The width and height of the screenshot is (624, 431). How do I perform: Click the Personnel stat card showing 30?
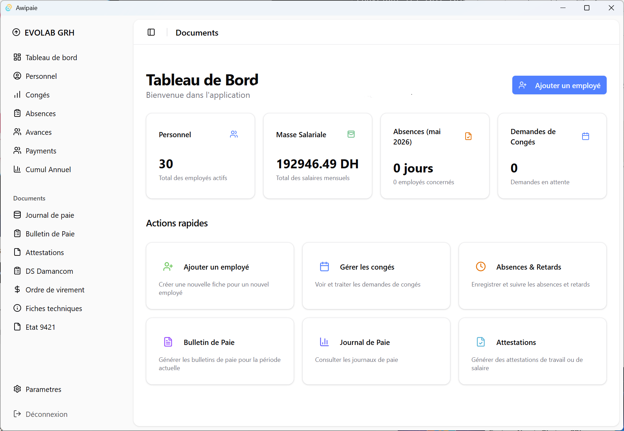201,156
